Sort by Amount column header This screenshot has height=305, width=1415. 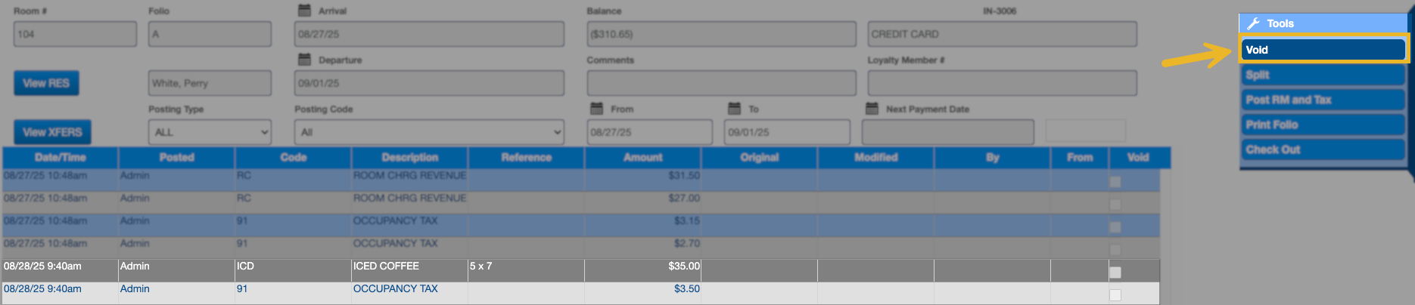click(x=642, y=157)
